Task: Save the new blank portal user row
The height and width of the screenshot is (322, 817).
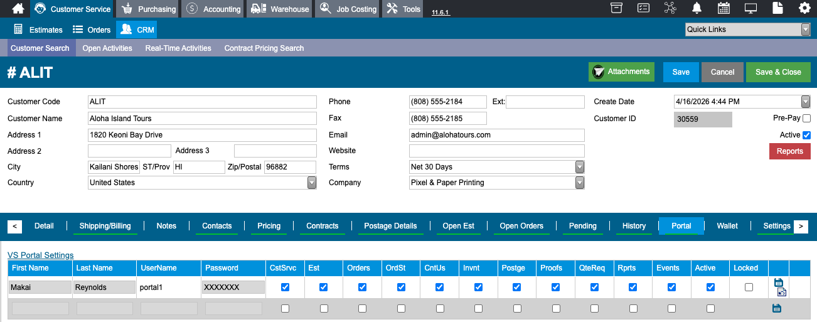Action: (x=777, y=308)
